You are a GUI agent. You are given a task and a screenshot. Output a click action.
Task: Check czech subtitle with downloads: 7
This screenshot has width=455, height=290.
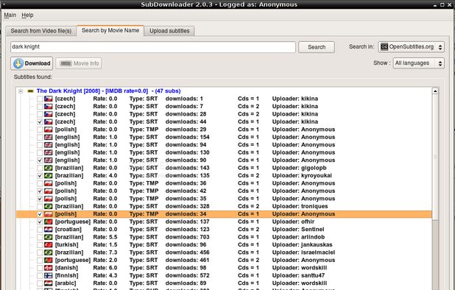pyautogui.click(x=40, y=107)
